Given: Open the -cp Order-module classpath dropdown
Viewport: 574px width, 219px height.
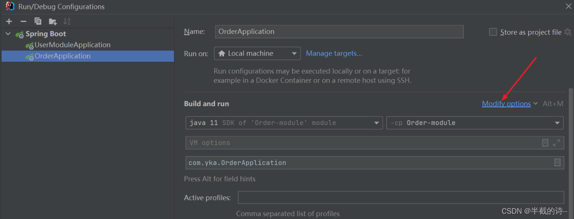Looking at the screenshot, I should (475, 123).
